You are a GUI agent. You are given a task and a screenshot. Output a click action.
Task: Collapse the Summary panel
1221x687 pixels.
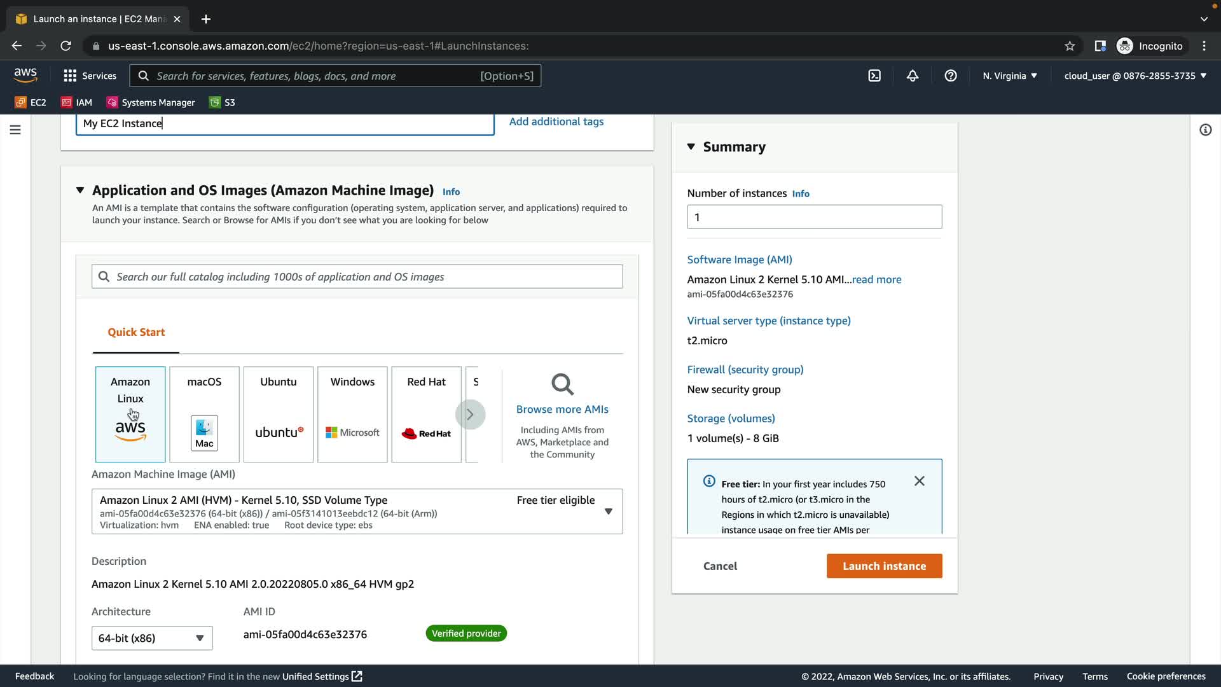(691, 147)
